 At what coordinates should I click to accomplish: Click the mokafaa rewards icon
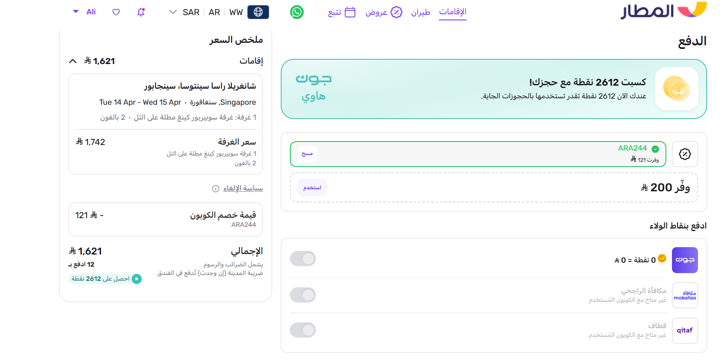pyautogui.click(x=685, y=295)
